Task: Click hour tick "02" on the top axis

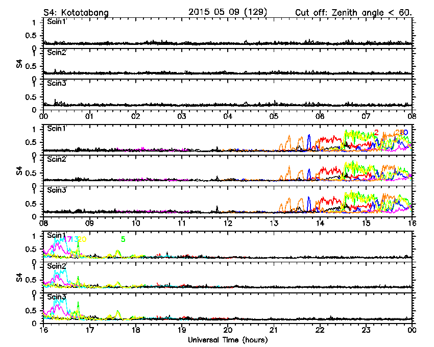Action: [136, 116]
